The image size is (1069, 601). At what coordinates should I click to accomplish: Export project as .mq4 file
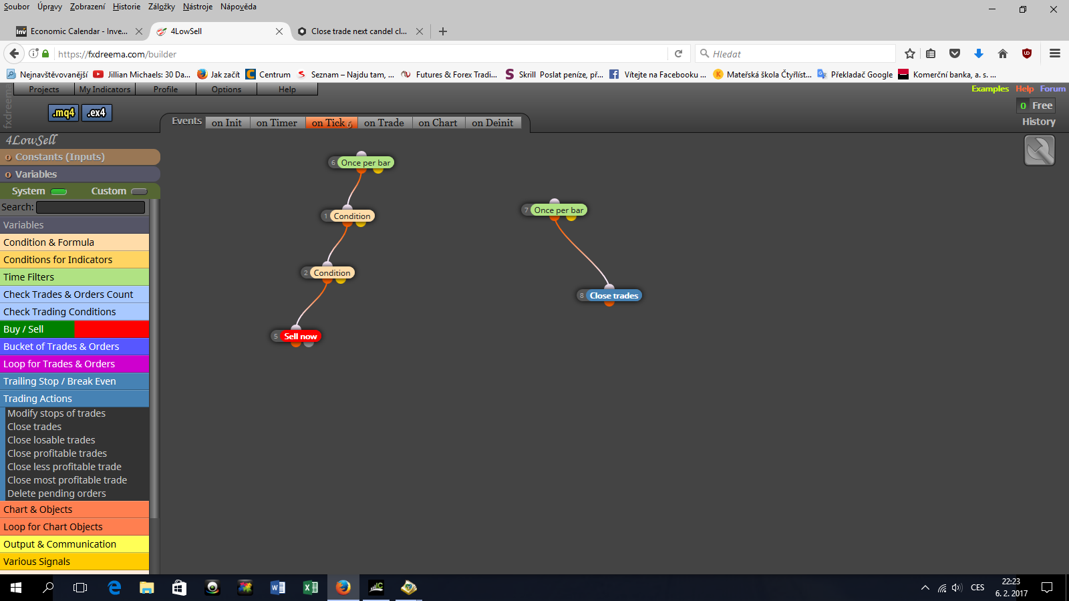(x=63, y=113)
